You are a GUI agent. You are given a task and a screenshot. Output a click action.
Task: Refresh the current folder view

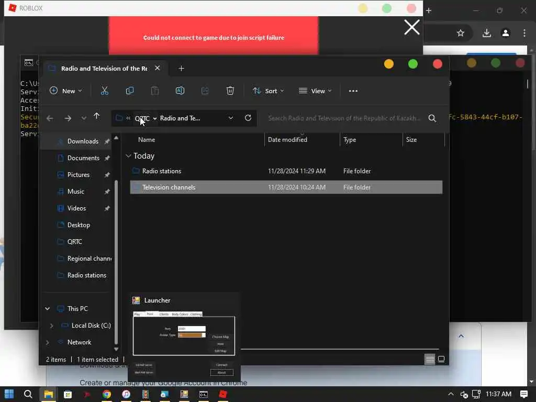(x=248, y=118)
